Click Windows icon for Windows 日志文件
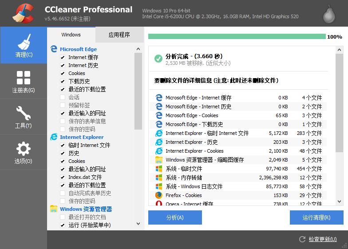Image resolution: width=348 pixels, height=249 pixels. [159, 186]
